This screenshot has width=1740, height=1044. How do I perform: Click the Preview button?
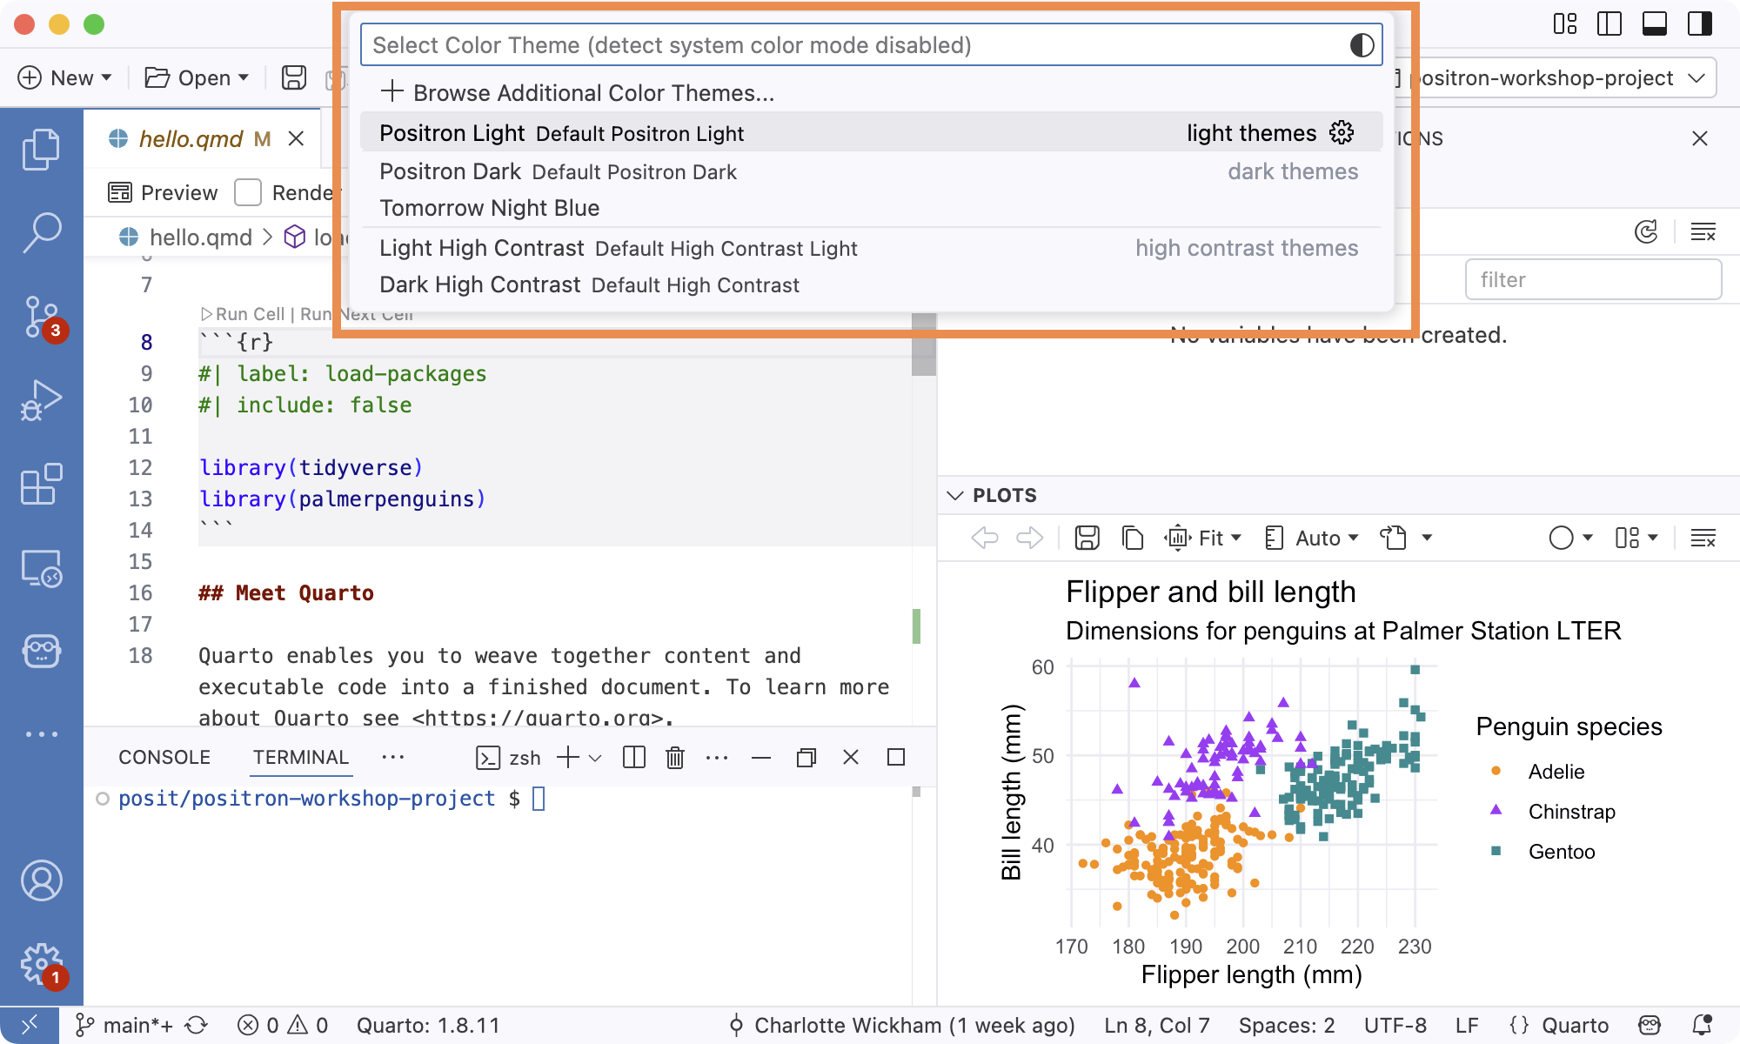(163, 192)
